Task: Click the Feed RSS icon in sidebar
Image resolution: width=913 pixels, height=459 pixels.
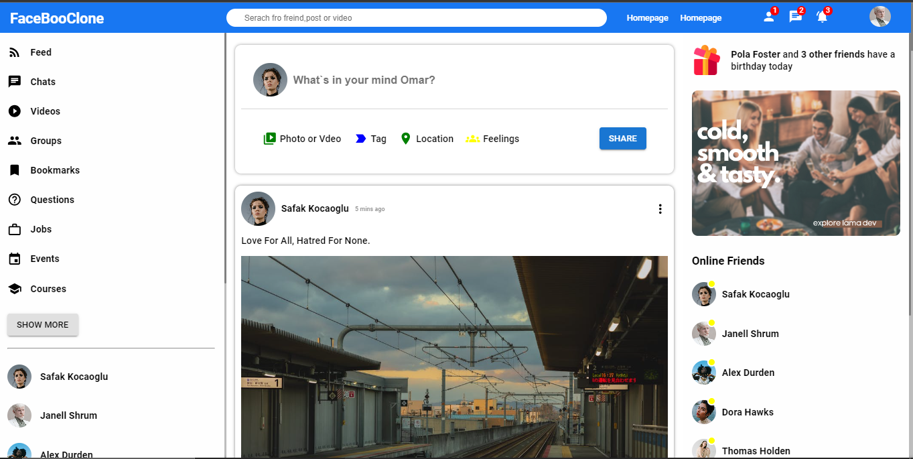Action: click(14, 52)
